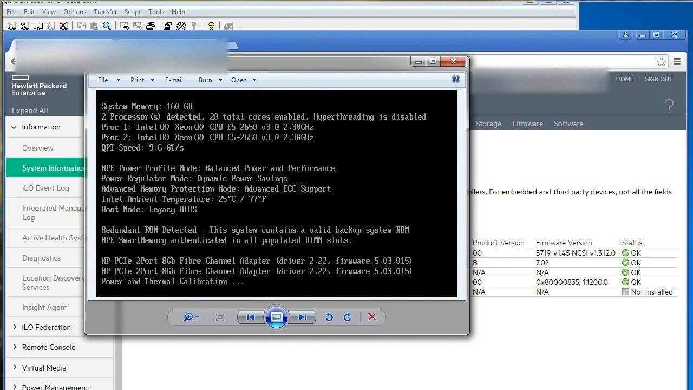693x390 pixels.
Task: Click the Print Selection toolbar icon
Action: pos(138,25)
